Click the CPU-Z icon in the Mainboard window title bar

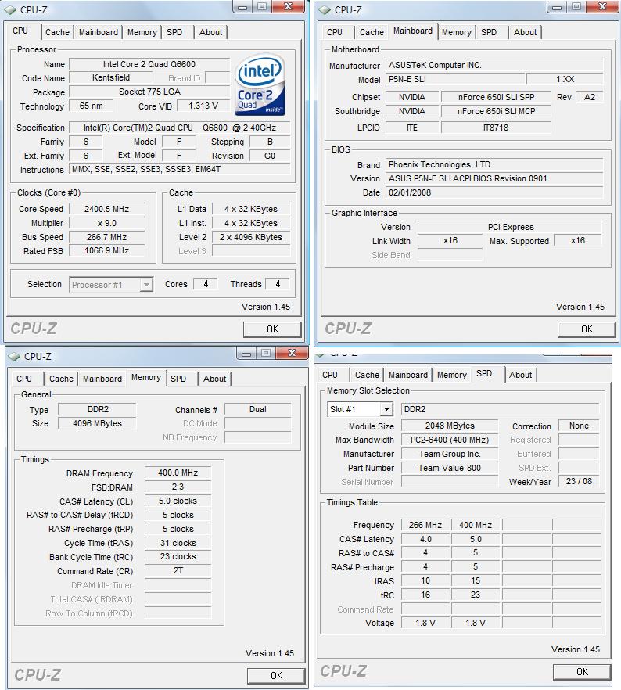[325, 9]
